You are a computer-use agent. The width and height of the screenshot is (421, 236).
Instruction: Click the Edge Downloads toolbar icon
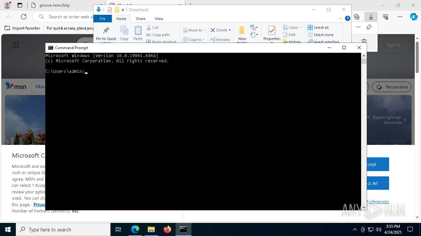[x=371, y=17]
